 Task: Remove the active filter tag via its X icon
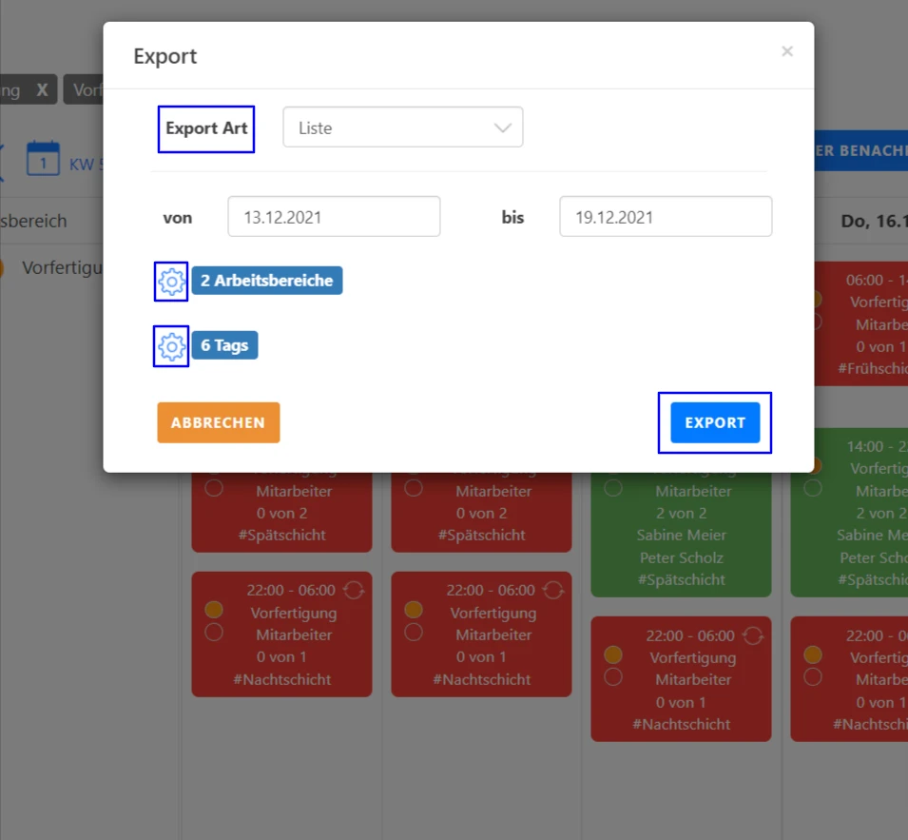42,89
